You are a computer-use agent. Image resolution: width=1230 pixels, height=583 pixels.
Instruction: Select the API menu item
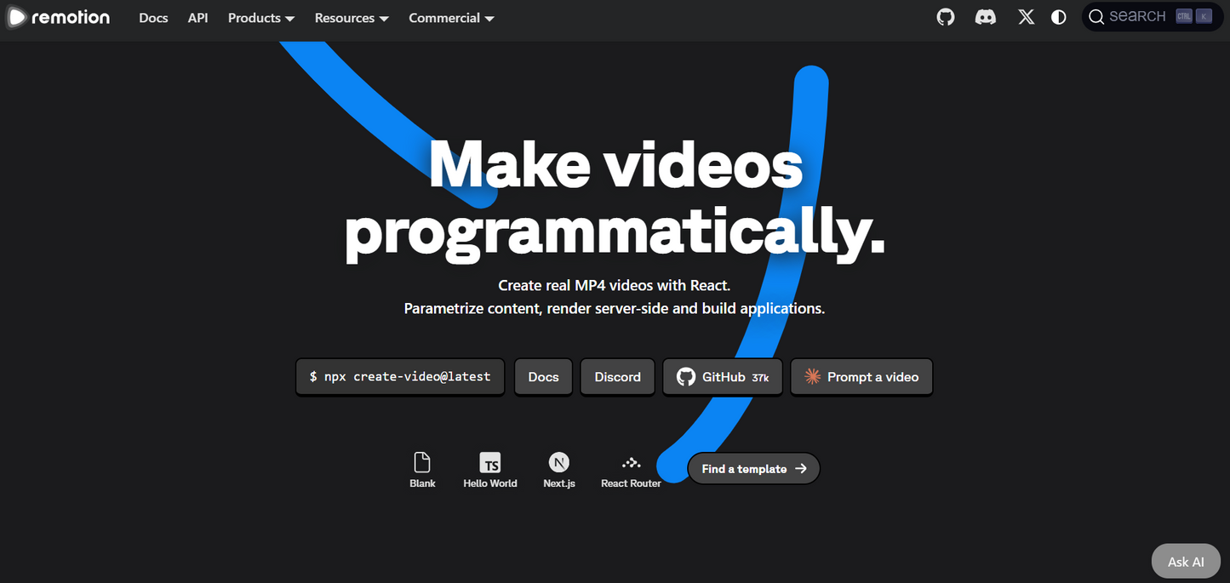(197, 17)
